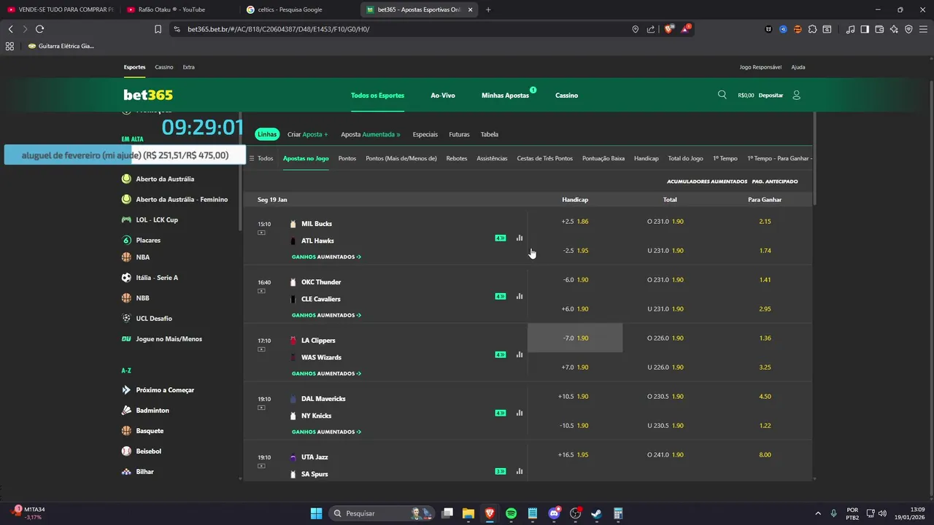934x525 pixels.
Task: Click the green boost badge on Thunder game
Action: point(501,296)
